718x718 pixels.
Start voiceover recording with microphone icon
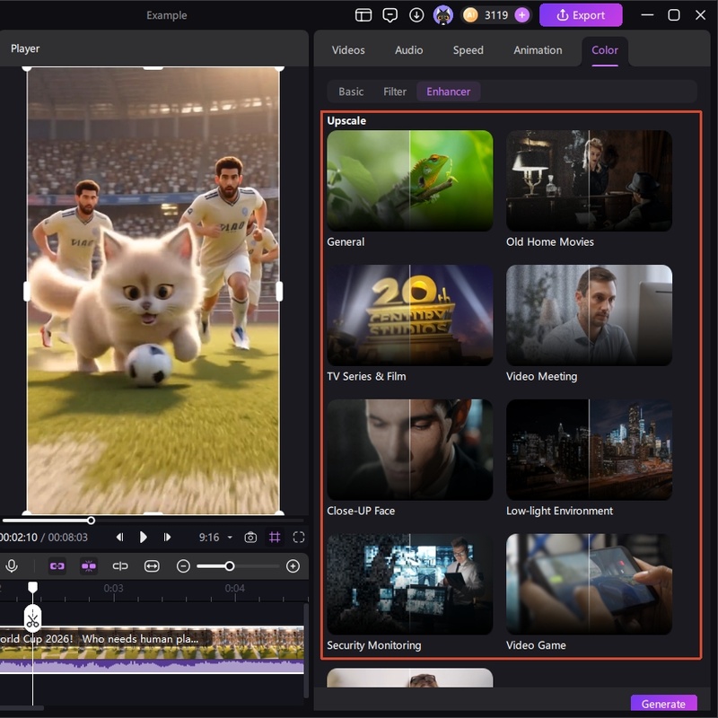12,566
